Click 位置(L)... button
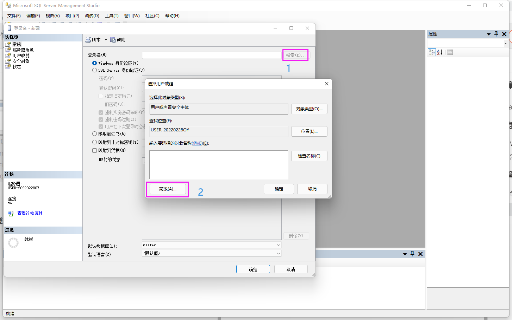The image size is (512, 320). point(309,131)
